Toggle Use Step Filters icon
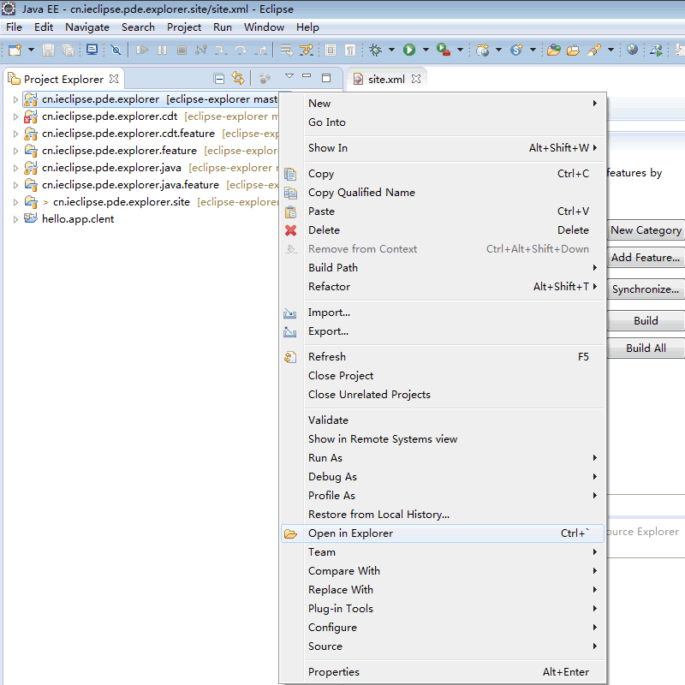This screenshot has height=685, width=685. (307, 51)
